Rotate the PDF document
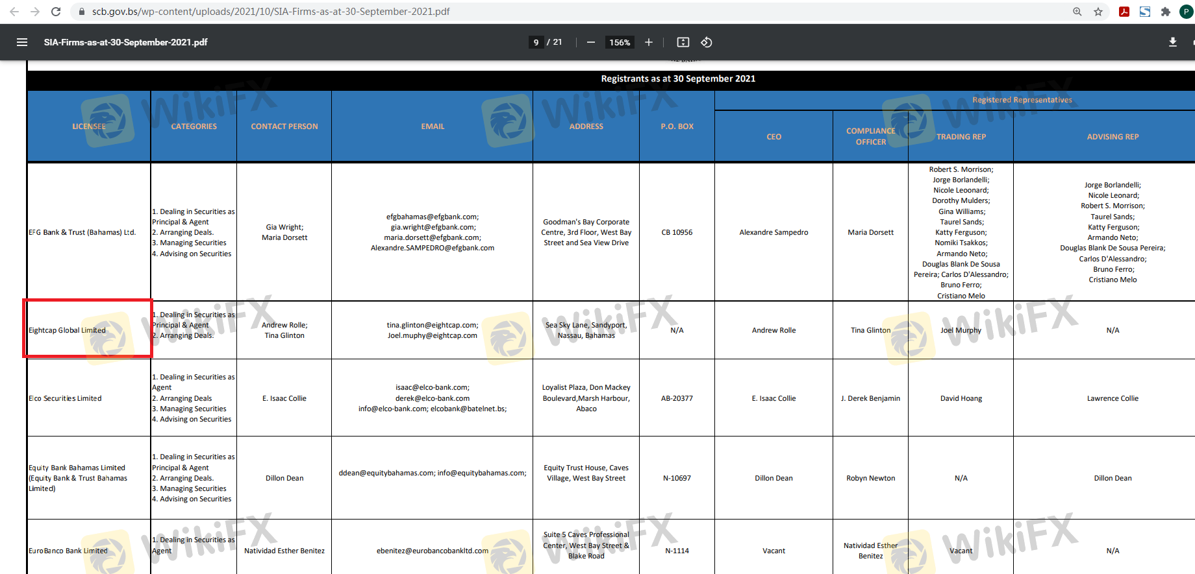 pos(707,42)
